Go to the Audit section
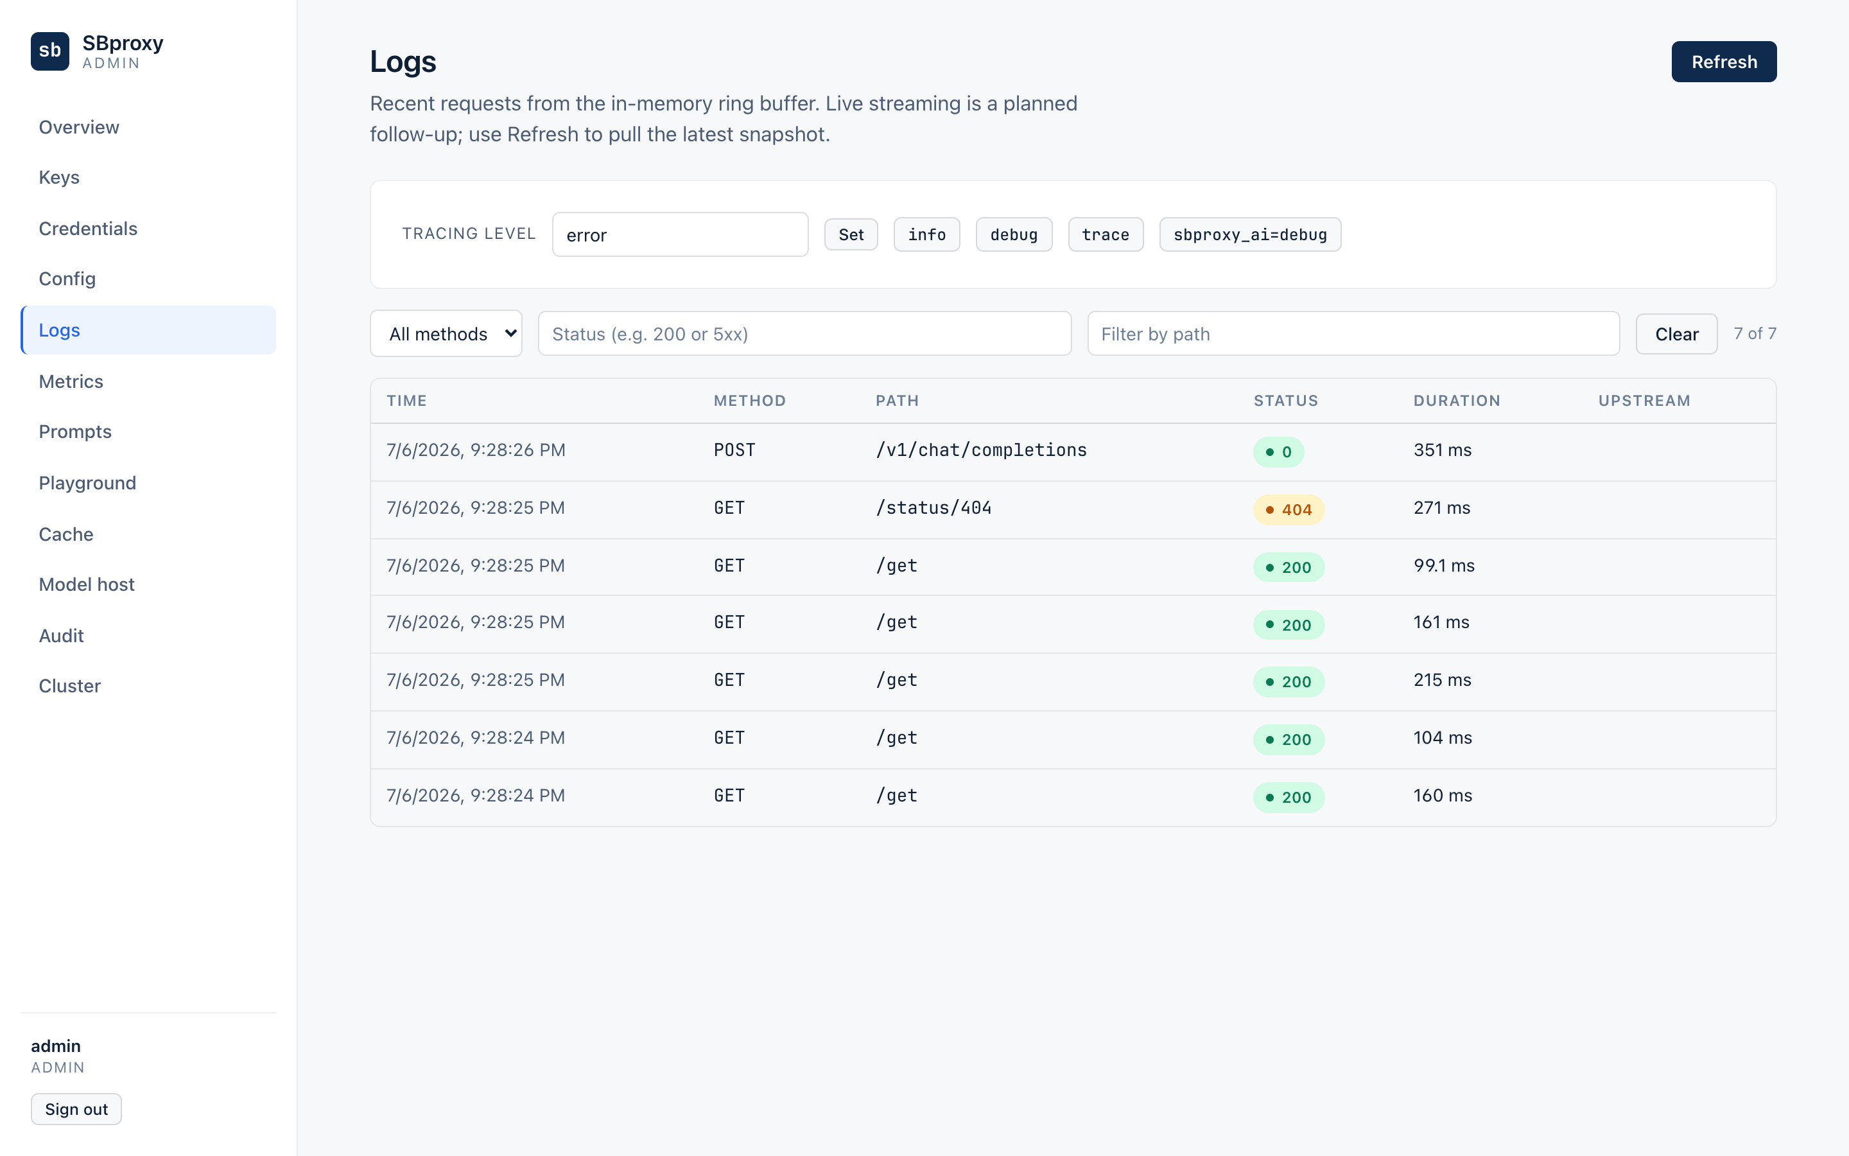1849x1156 pixels. coord(148,636)
